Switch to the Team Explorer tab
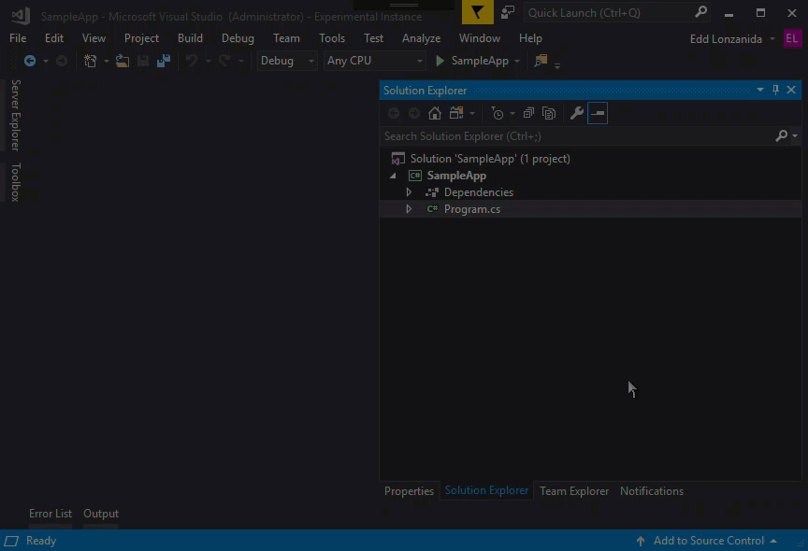The image size is (808, 551). tap(574, 491)
